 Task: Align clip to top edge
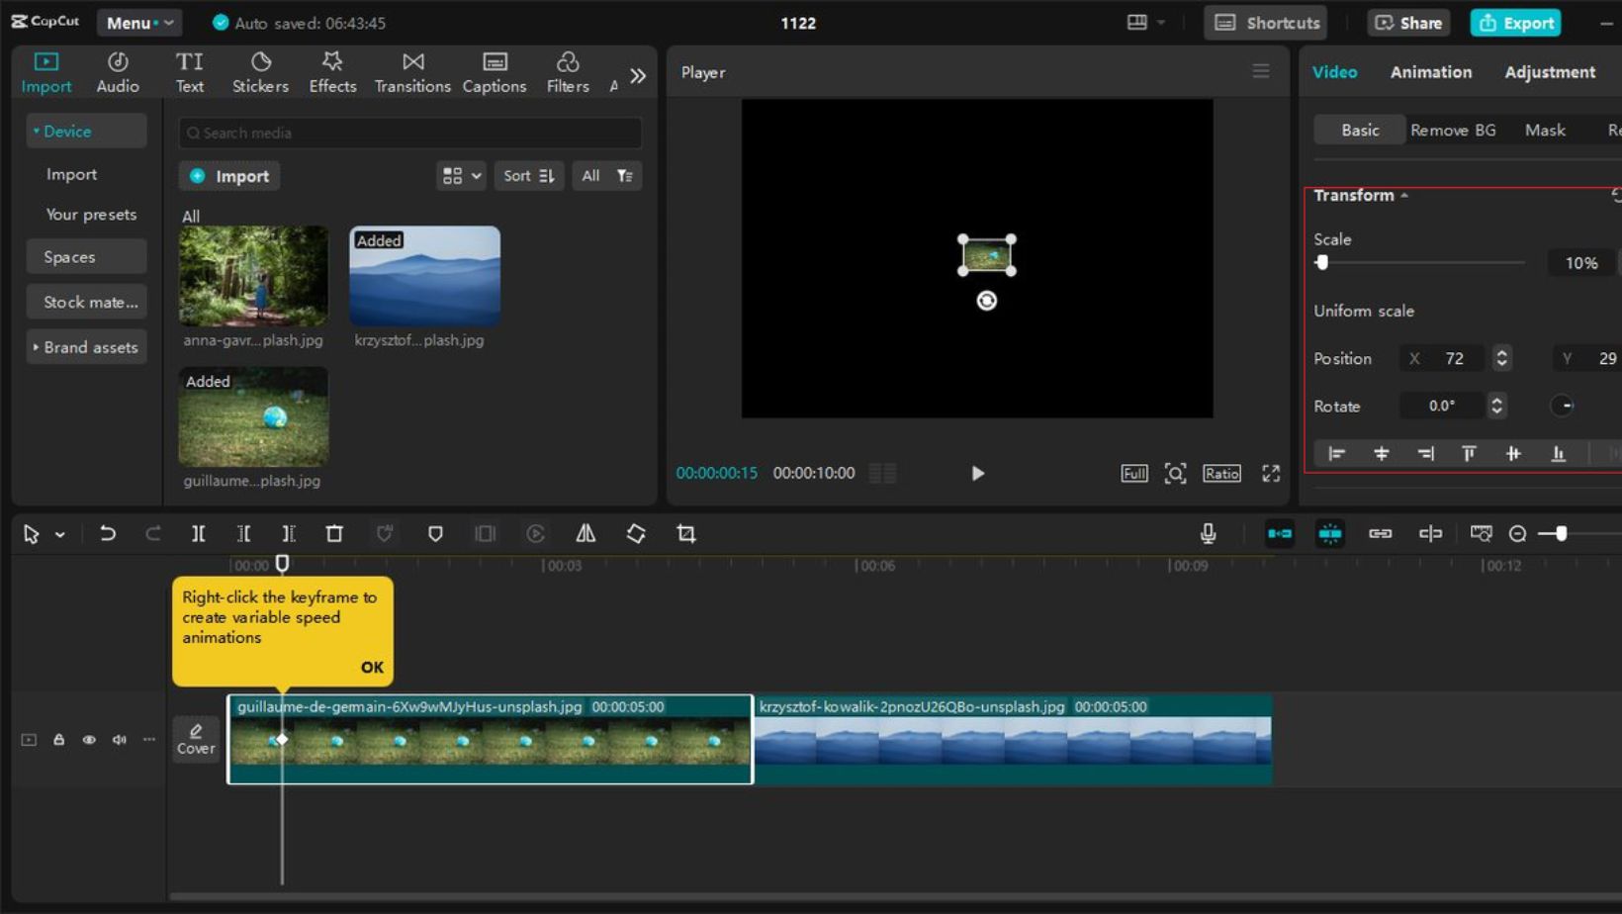pos(1469,453)
